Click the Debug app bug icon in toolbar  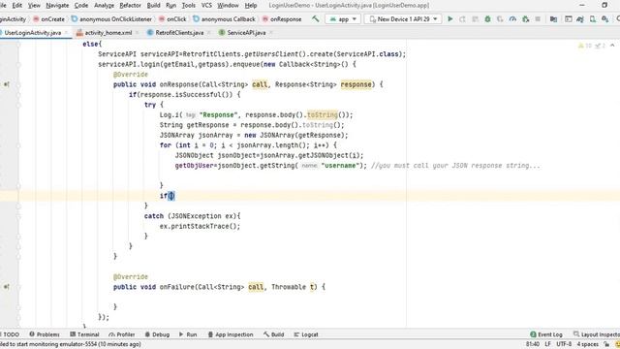pyautogui.click(x=487, y=18)
